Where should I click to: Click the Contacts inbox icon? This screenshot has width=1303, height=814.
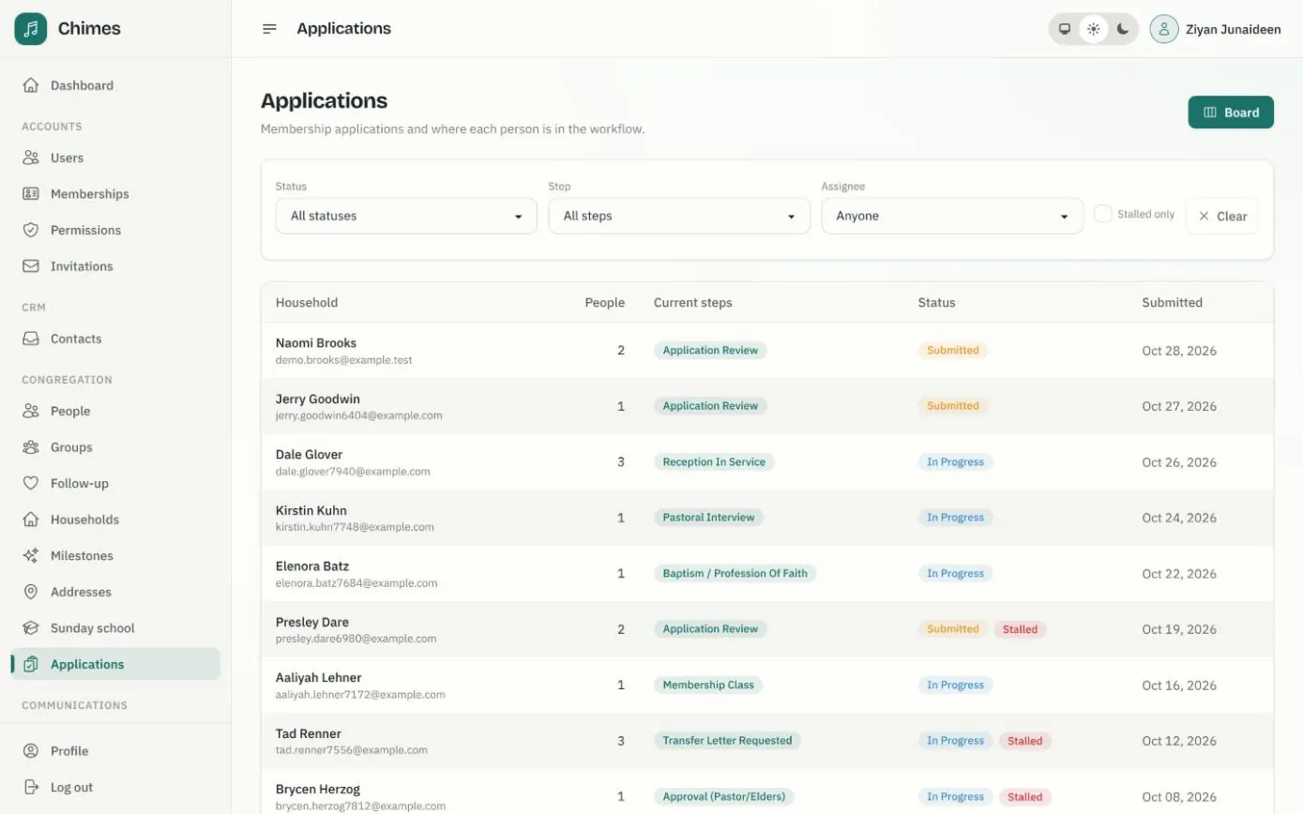click(31, 339)
